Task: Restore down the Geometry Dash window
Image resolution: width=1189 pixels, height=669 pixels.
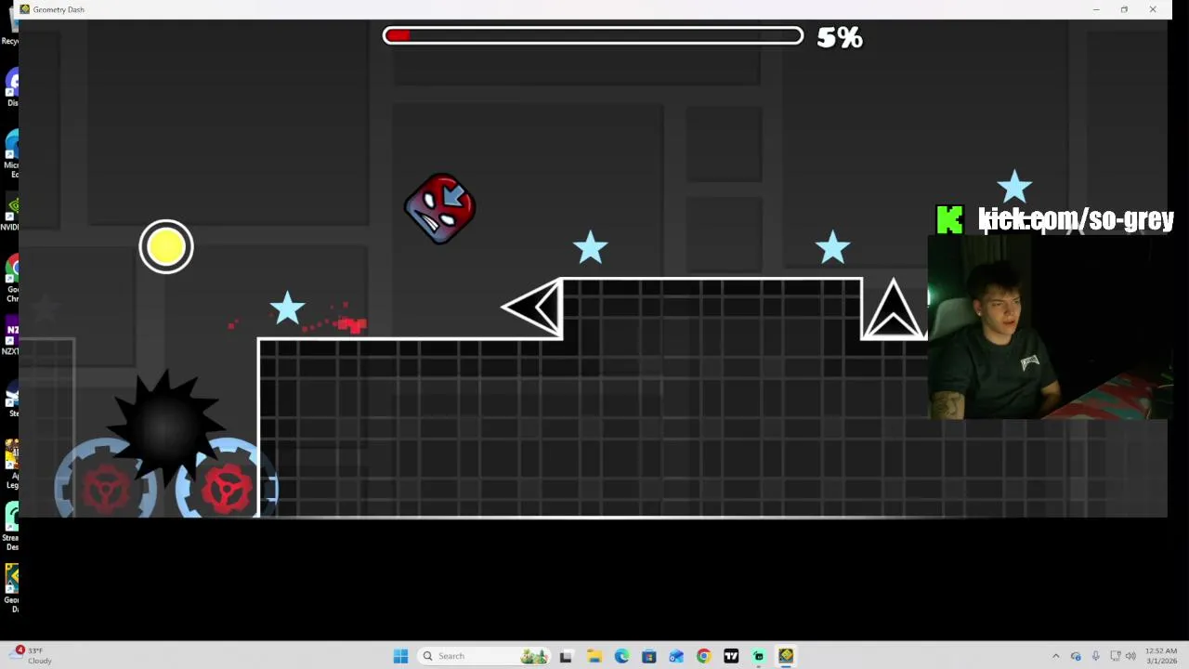Action: [x=1124, y=9]
